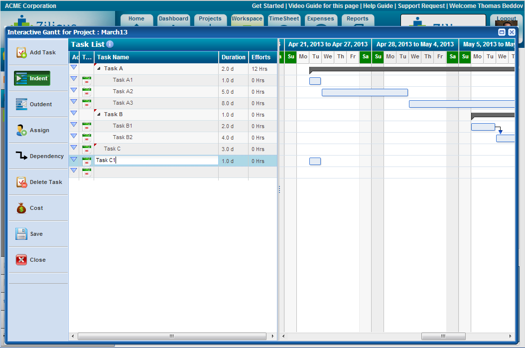Click the red Close icon in sidebar

point(21,260)
